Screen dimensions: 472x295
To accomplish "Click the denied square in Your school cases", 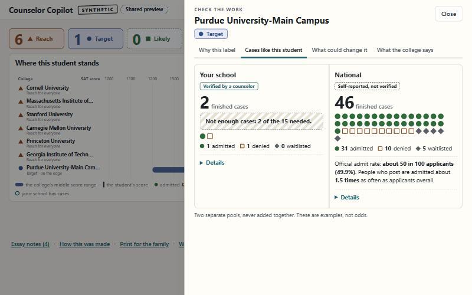I will tap(210, 136).
